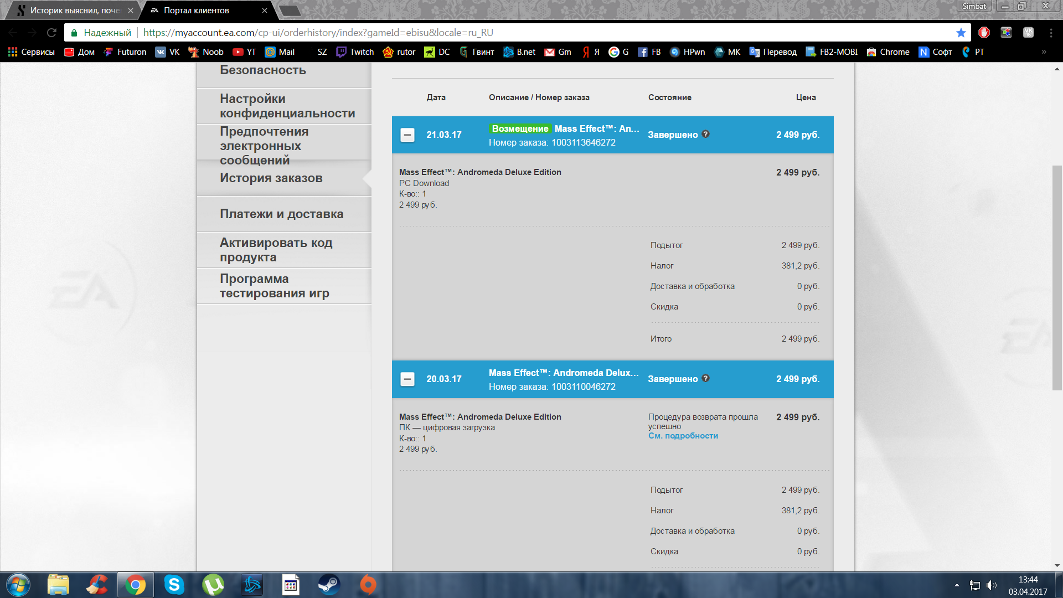Viewport: 1063px width, 598px height.
Task: Open the Гвинт bookmark
Action: 477,52
